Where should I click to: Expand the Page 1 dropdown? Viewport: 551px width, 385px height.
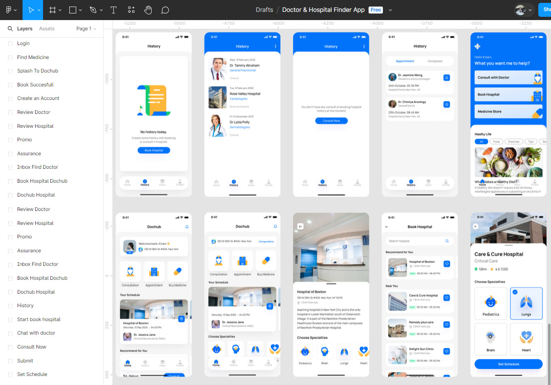pyautogui.click(x=86, y=29)
